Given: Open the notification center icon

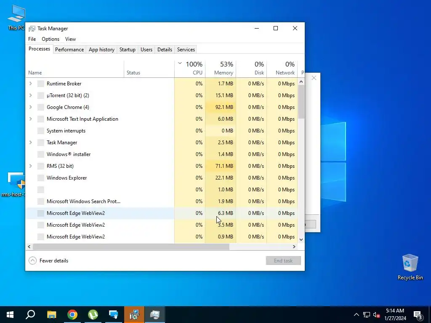Looking at the screenshot, I should pos(418,315).
